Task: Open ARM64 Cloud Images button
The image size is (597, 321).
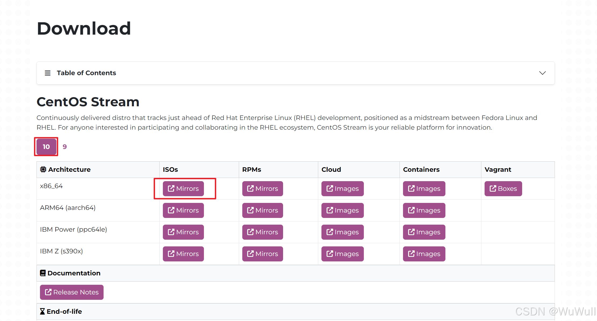Action: click(342, 210)
